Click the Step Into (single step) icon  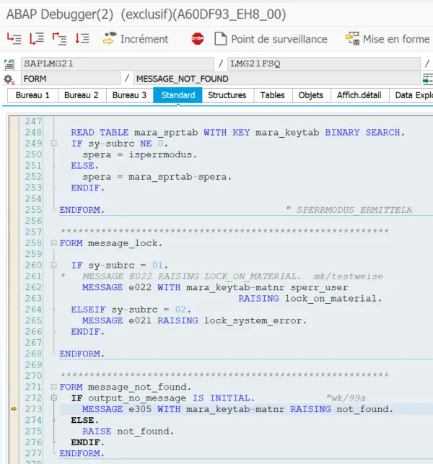14,39
